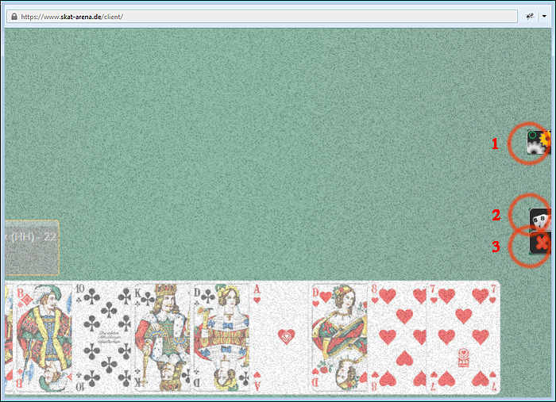This screenshot has width=556, height=402.
Task: Play the King of Clubs card
Action: (162, 338)
